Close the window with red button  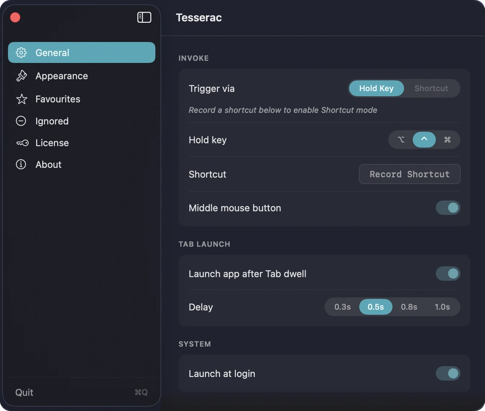click(15, 17)
